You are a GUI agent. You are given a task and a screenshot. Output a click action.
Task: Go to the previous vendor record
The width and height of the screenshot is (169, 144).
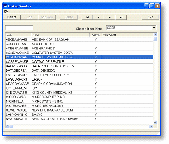(99, 17)
